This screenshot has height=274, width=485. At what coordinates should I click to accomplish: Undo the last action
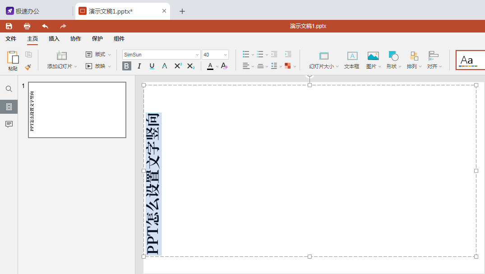tap(45, 26)
